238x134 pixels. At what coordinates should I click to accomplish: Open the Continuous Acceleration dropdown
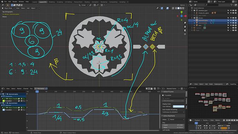[173, 112]
